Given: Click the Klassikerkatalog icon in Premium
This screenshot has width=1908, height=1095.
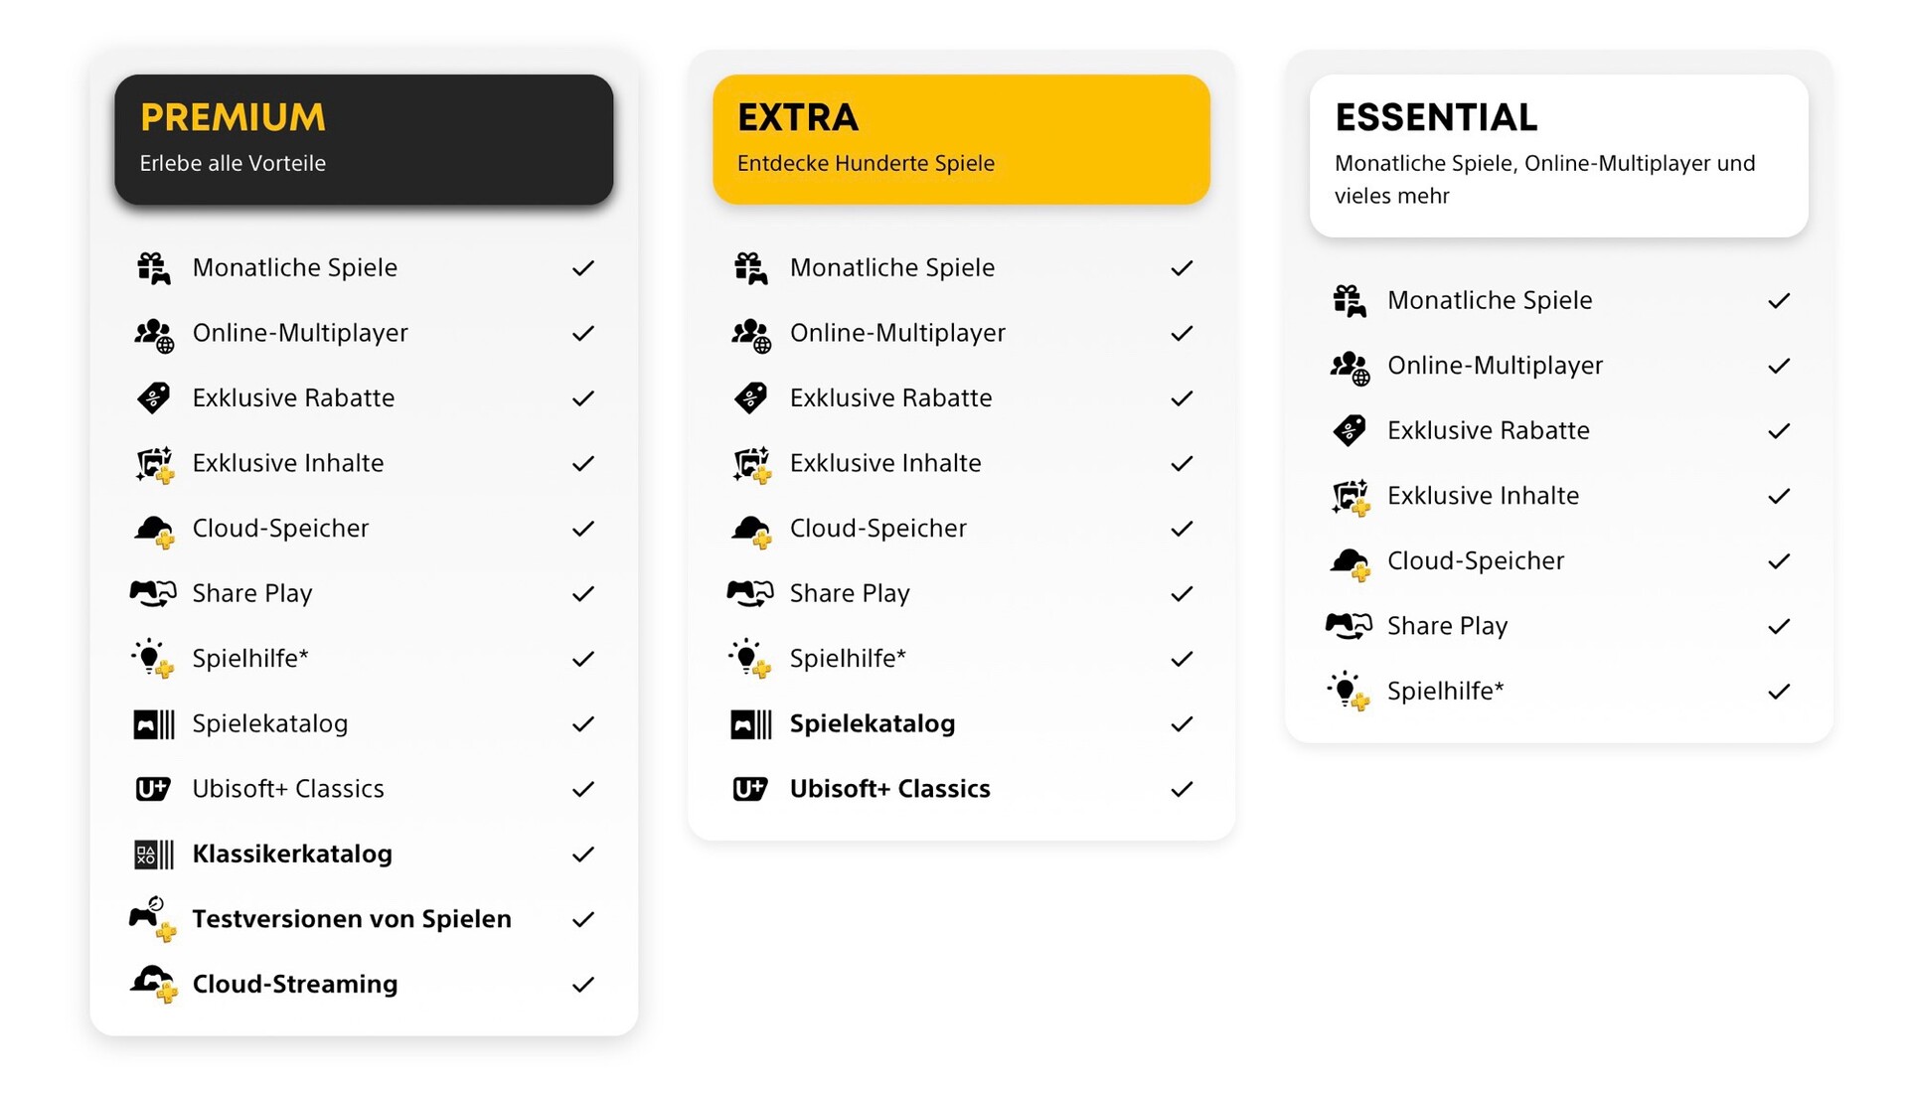Looking at the screenshot, I should click(154, 855).
